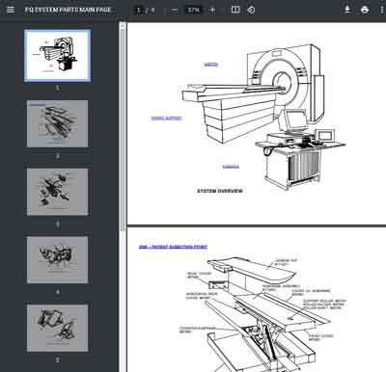Screen dimensions: 386x372
Task: Open the blue link heading on page two
Action: tap(173, 247)
